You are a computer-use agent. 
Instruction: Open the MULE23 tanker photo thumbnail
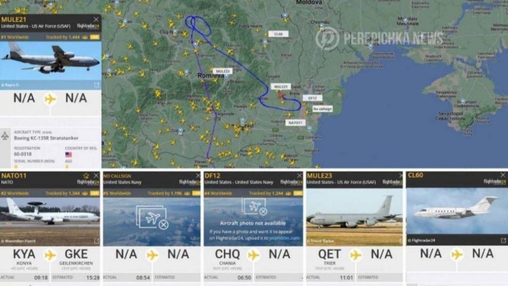[x=355, y=217]
